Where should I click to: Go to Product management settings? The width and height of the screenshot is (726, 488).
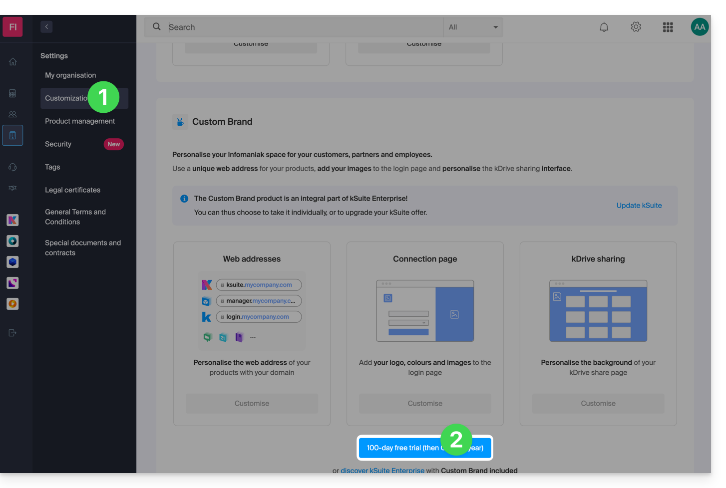(x=80, y=121)
